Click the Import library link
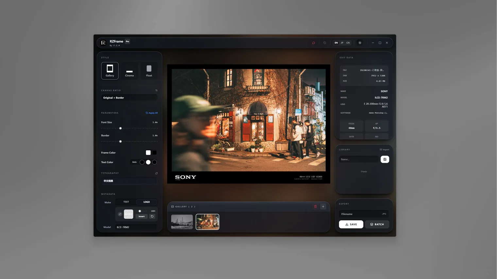The image size is (497, 279). [x=385, y=150]
